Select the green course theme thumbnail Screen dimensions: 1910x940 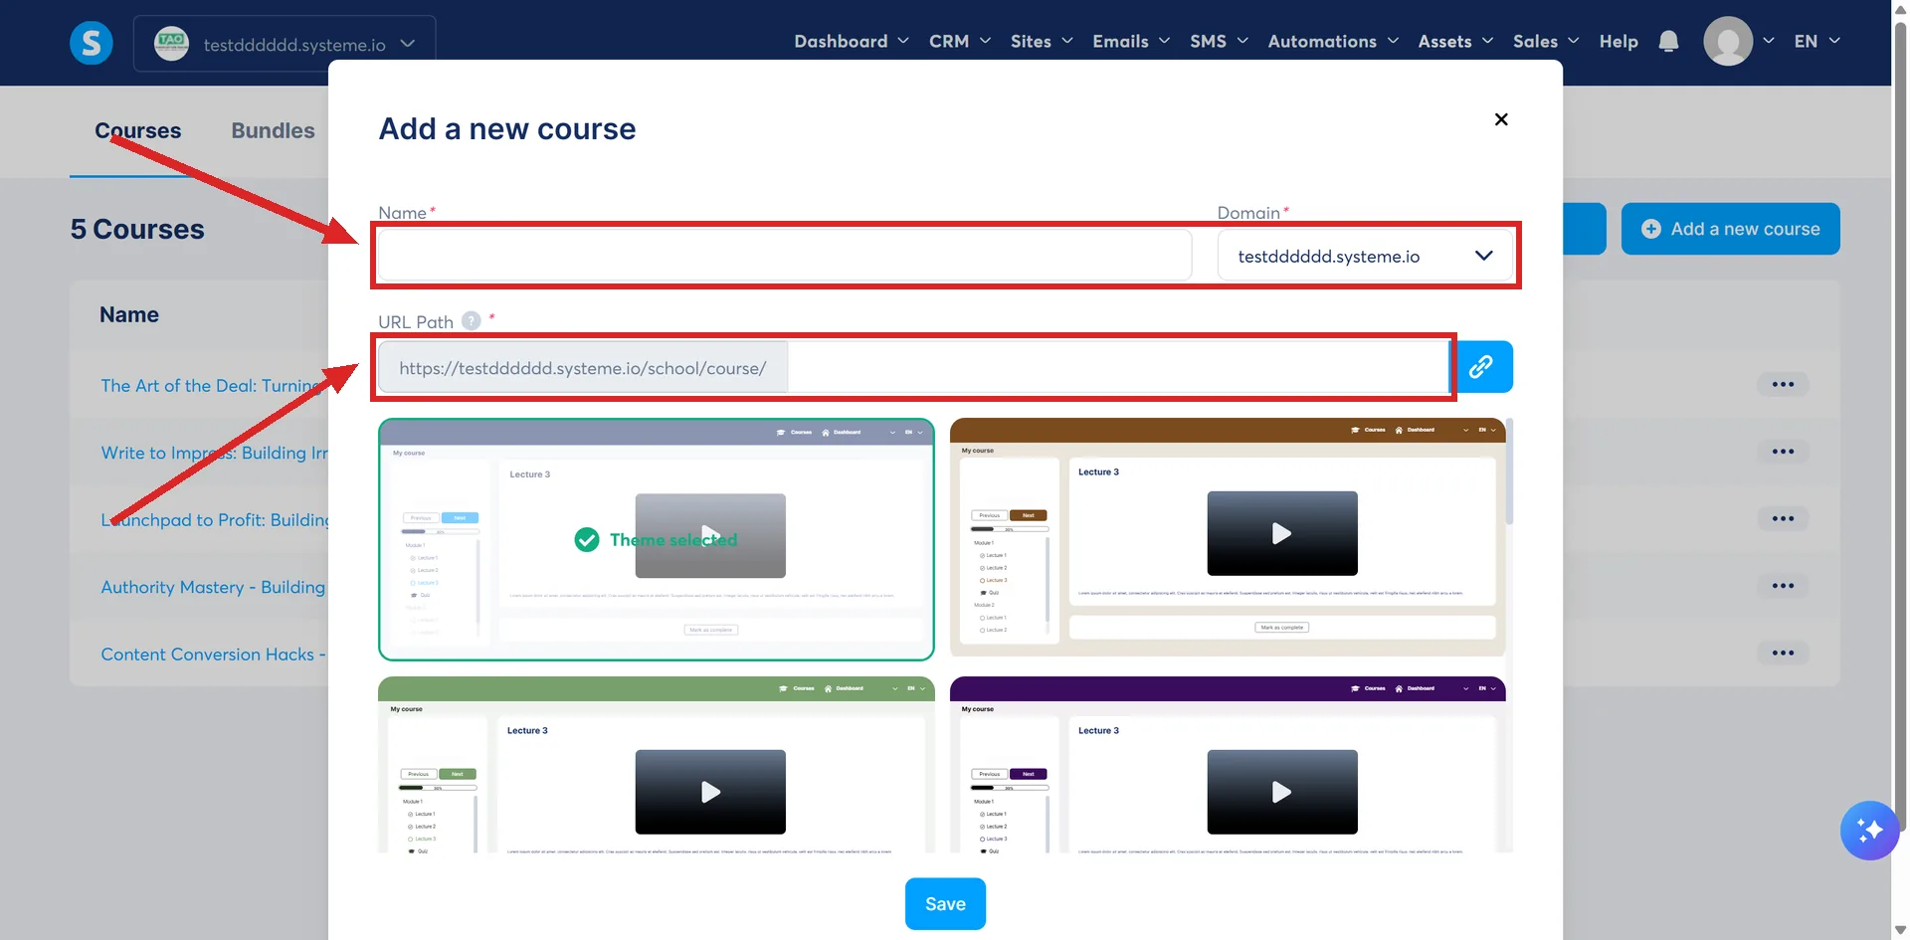pos(657,765)
